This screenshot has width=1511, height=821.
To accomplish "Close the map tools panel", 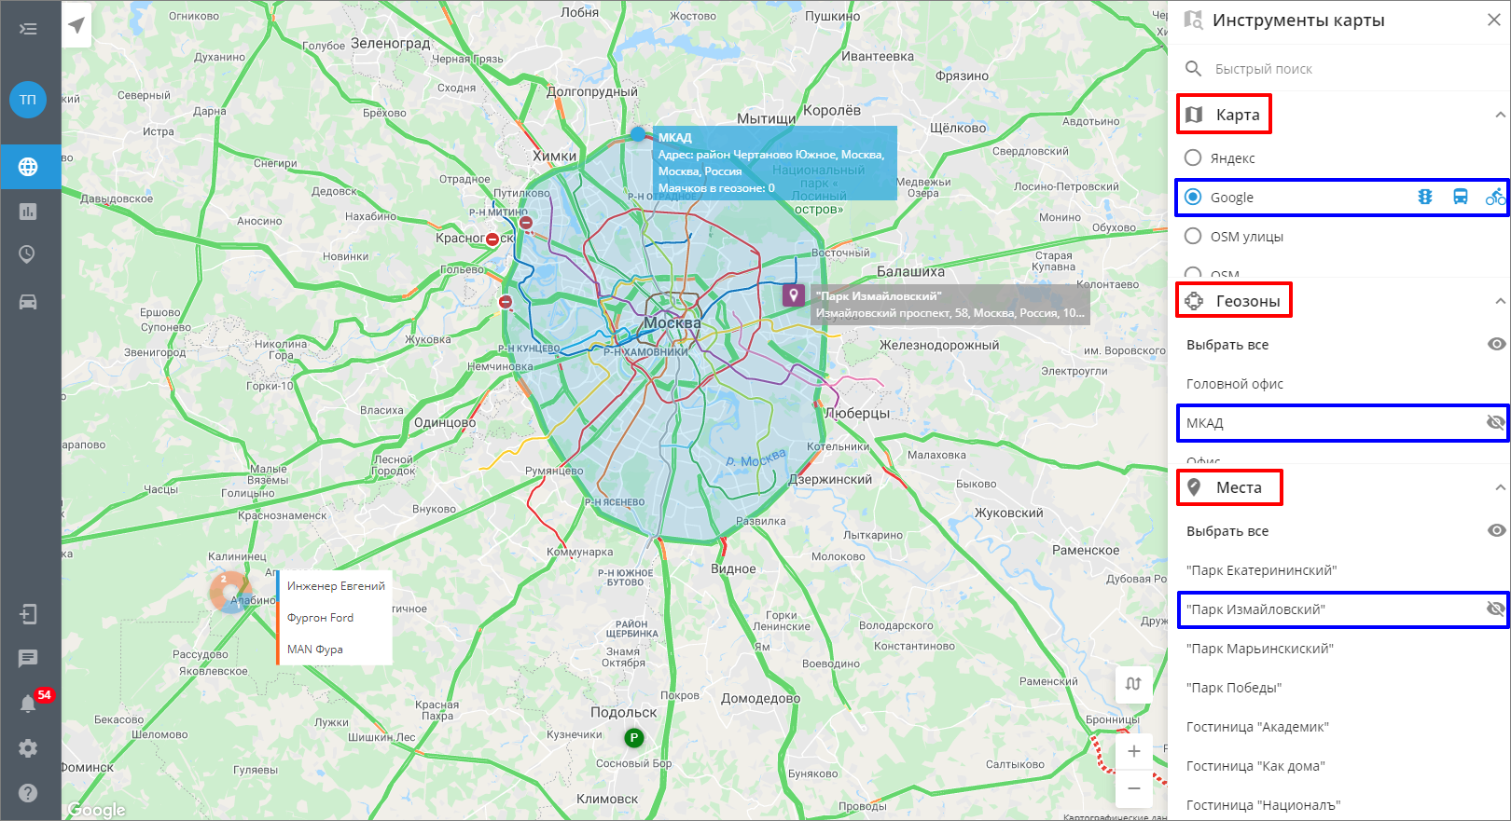I will pos(1493,20).
